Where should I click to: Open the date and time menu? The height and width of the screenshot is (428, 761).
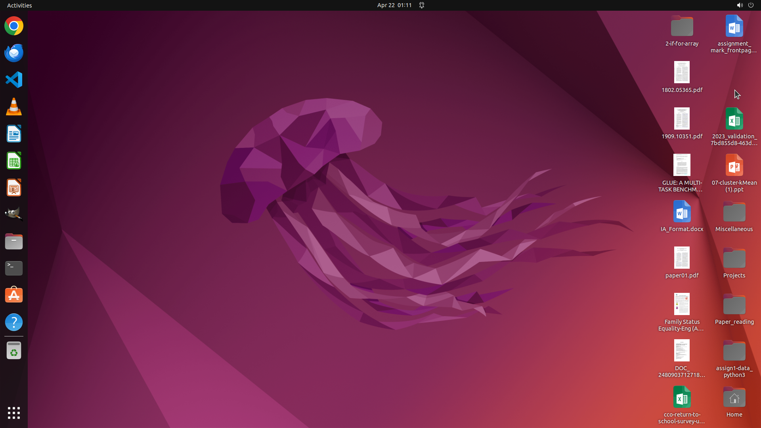tap(394, 5)
